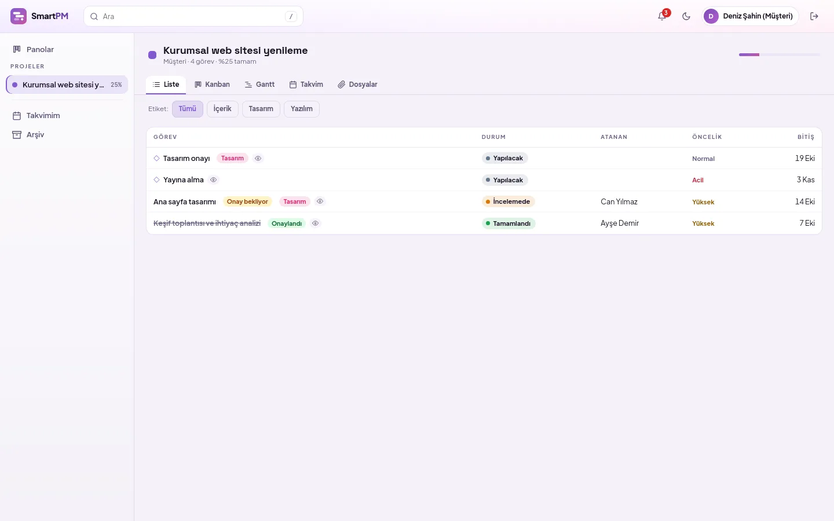834x521 pixels.
Task: Click the ATANAN column header
Action: pos(614,137)
